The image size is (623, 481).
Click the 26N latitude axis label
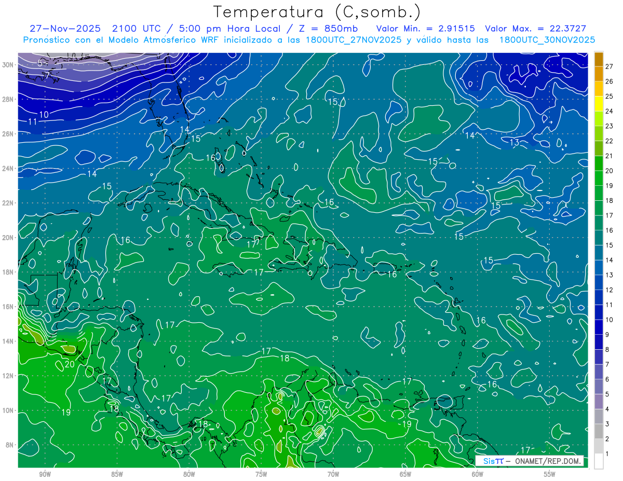[x=8, y=134]
